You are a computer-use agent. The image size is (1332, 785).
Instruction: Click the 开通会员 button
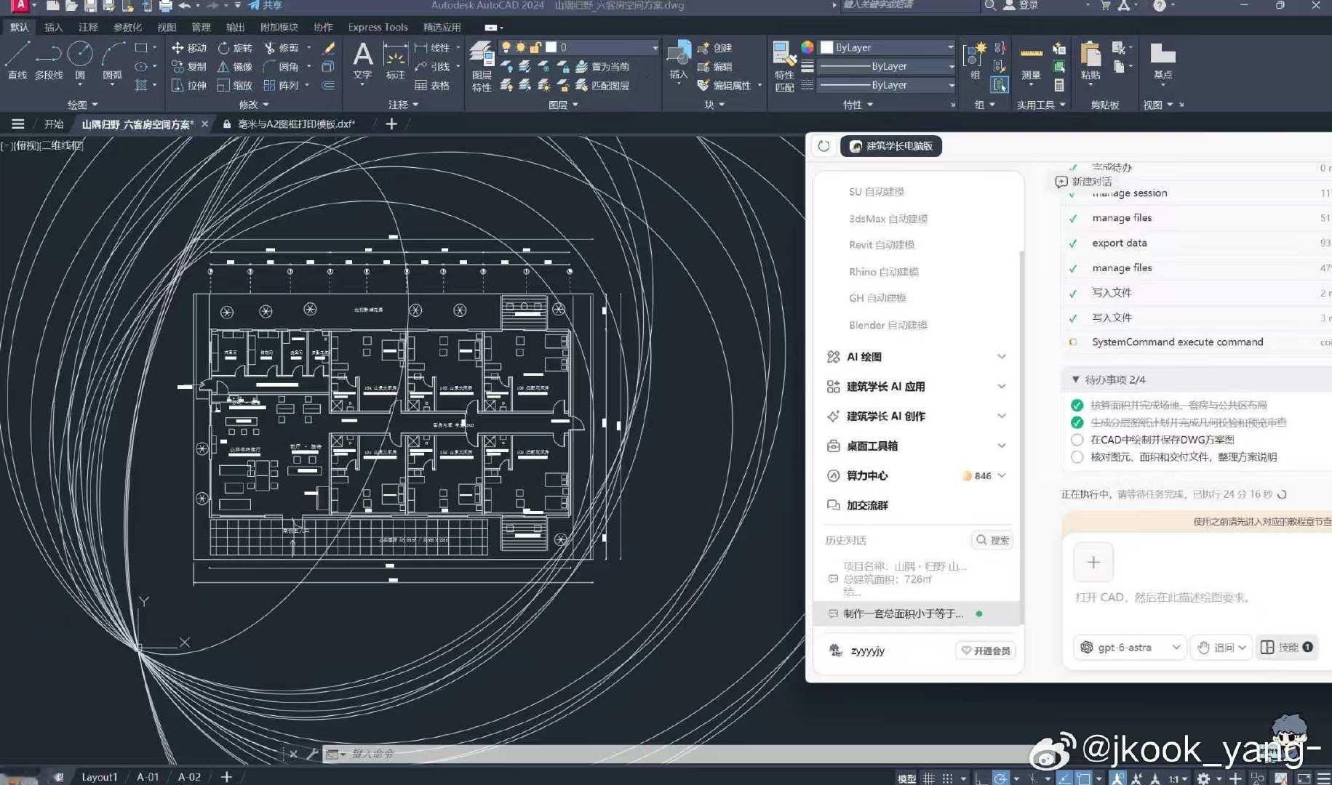pyautogui.click(x=986, y=651)
